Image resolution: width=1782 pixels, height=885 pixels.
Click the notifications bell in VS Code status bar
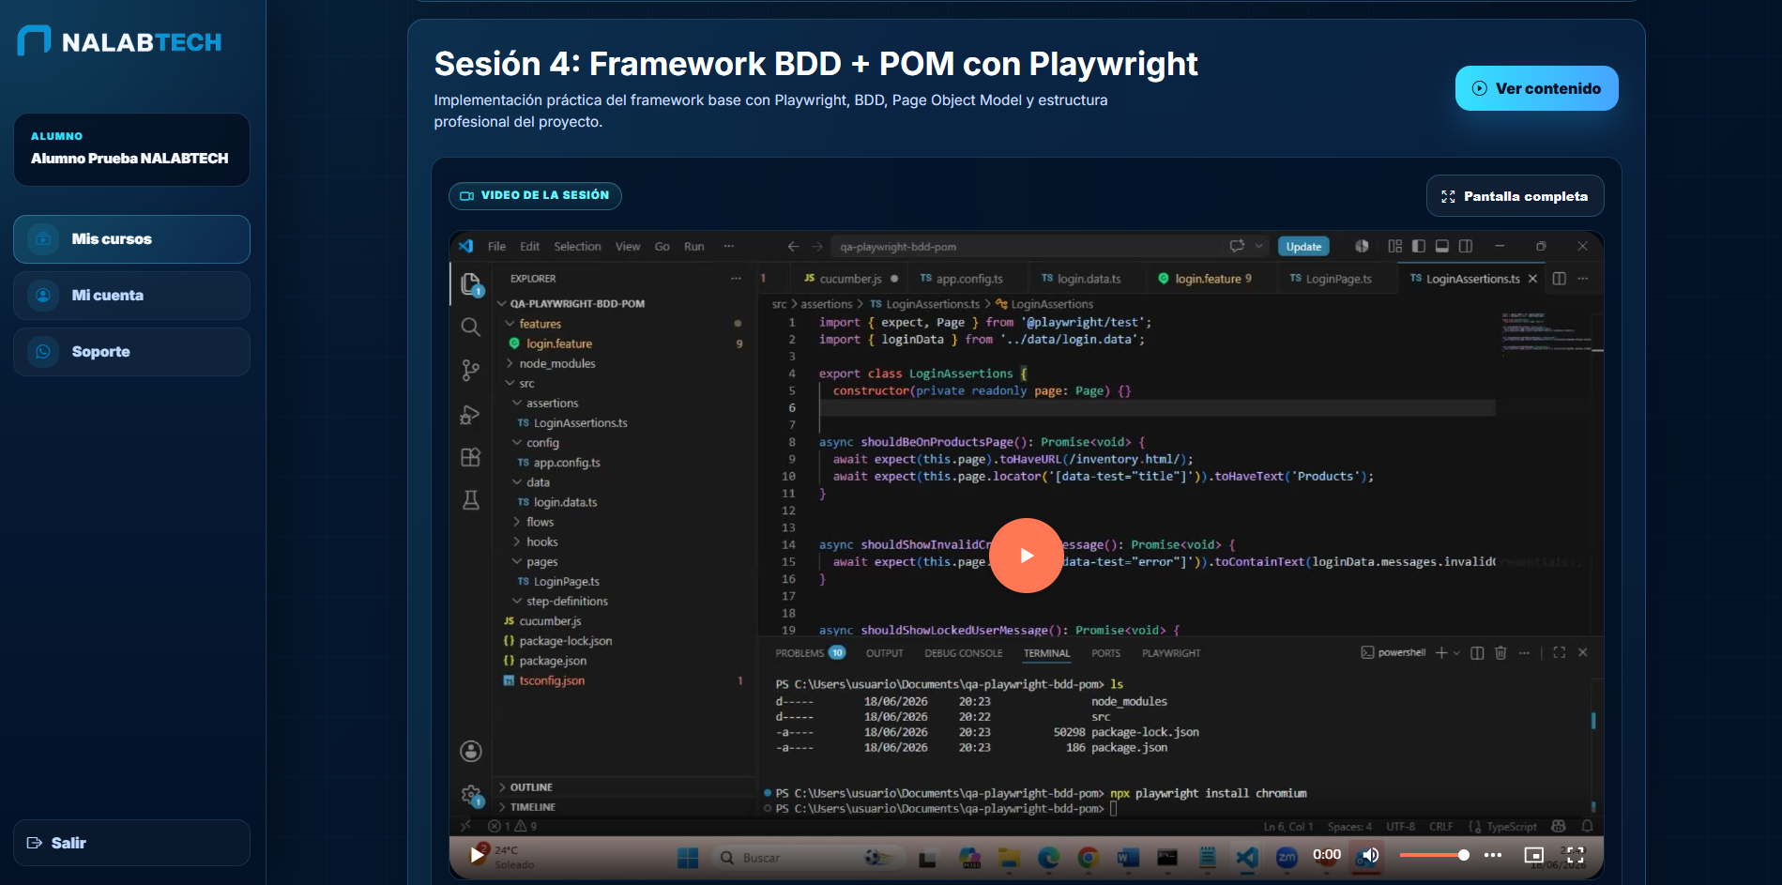[x=1587, y=827]
